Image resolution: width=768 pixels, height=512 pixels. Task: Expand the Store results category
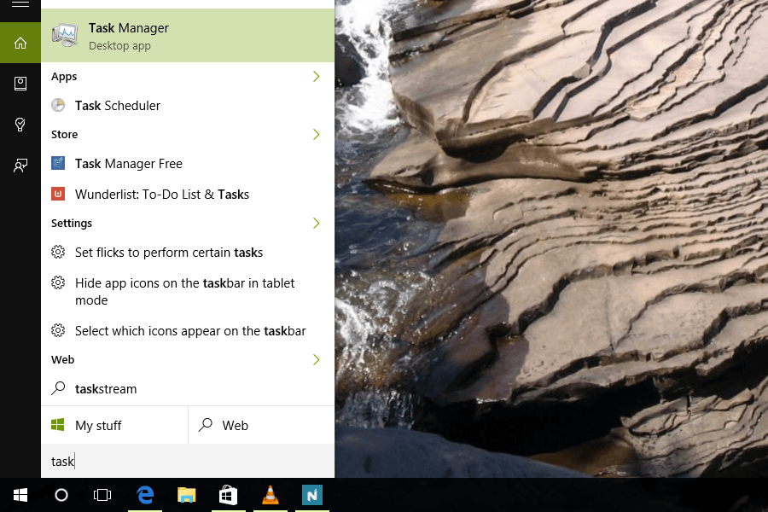(317, 134)
